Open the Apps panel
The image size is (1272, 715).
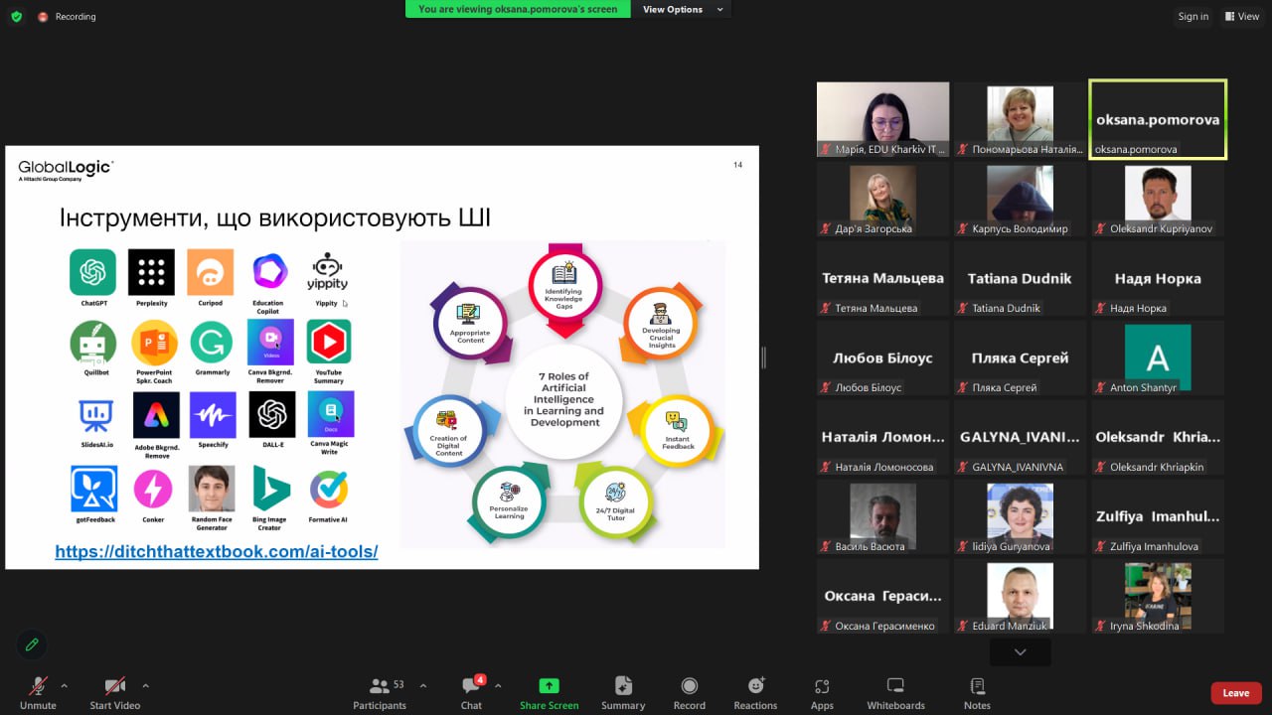point(822,692)
